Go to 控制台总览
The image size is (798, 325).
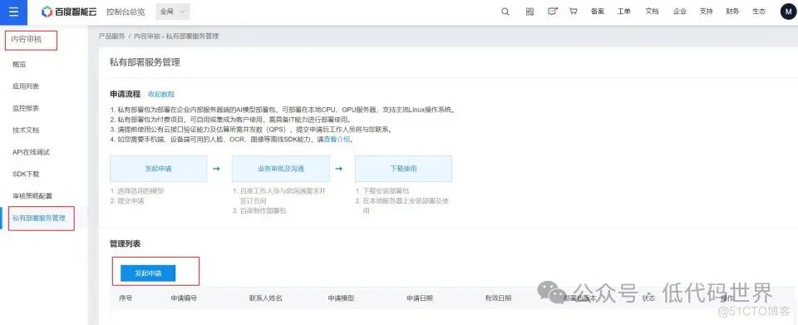click(126, 12)
